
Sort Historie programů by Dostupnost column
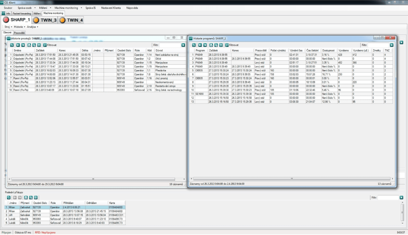pos(329,51)
